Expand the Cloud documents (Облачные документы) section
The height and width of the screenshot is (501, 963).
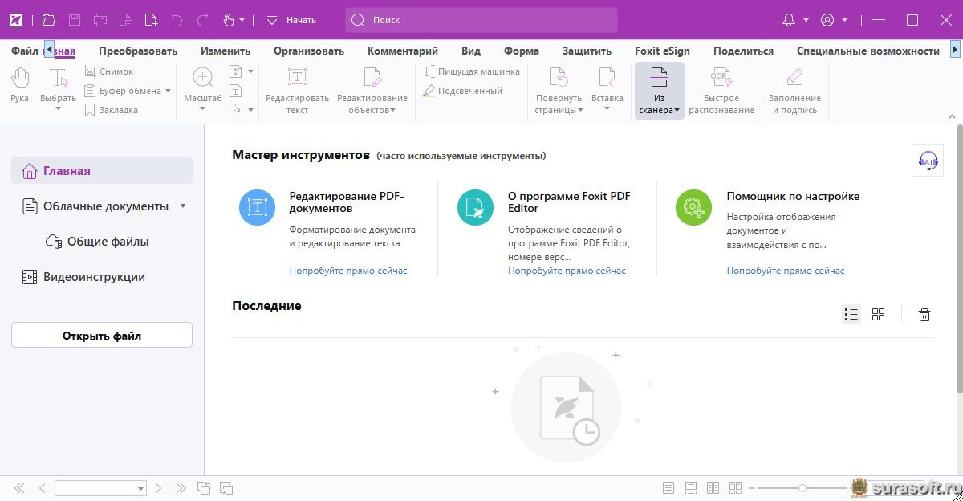tap(183, 206)
